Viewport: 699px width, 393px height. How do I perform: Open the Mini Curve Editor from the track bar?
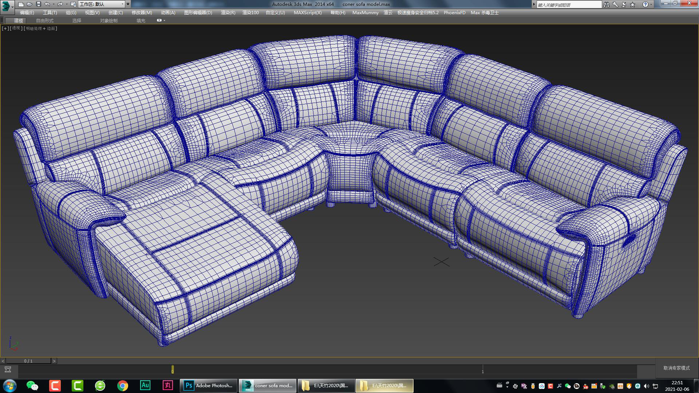(x=8, y=369)
